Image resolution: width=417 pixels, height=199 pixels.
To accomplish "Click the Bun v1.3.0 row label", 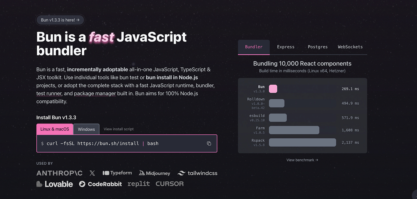I will tap(259, 89).
